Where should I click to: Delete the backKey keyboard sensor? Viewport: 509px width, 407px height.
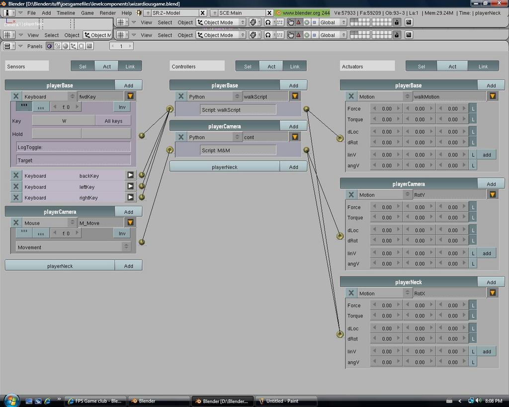[x=16, y=175]
